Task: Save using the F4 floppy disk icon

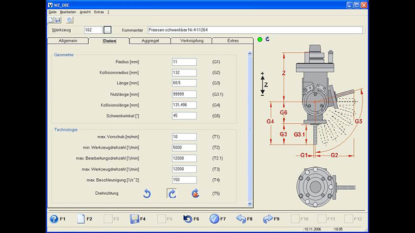Action: pos(134,219)
